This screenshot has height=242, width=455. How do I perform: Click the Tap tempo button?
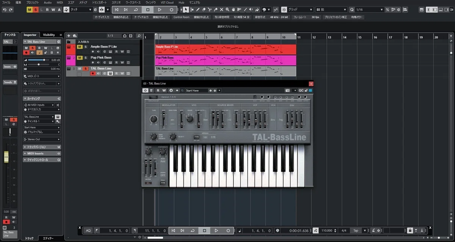[356, 230]
